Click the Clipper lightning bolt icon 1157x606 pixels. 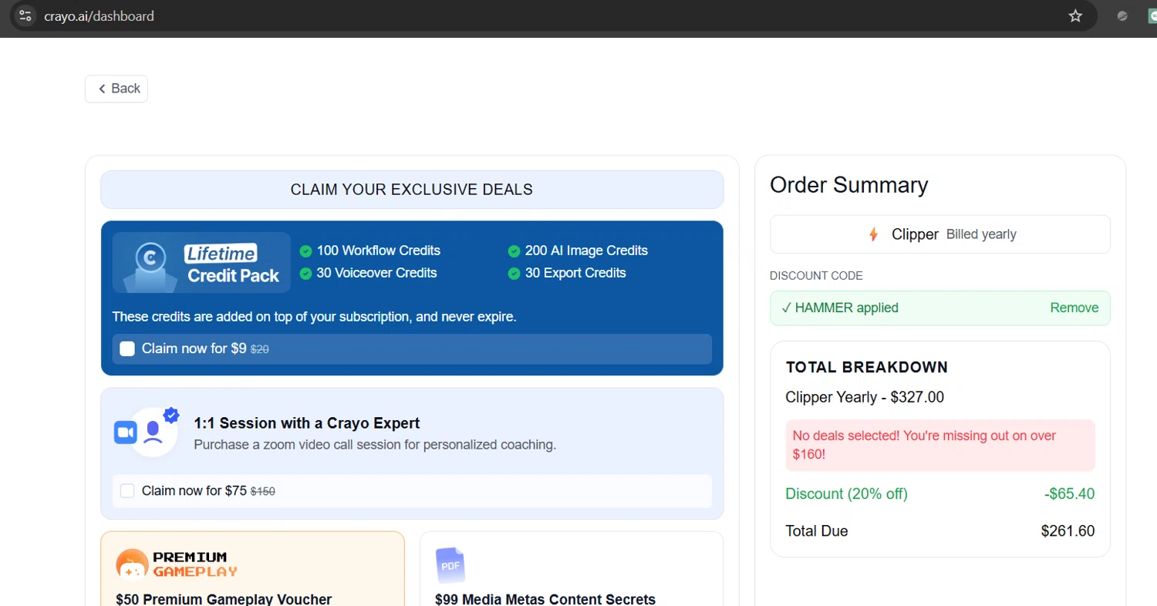pos(873,234)
